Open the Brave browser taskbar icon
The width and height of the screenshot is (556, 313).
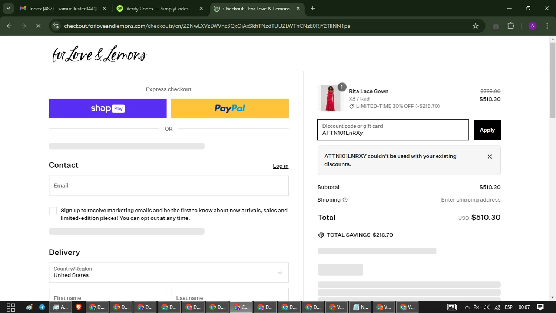coord(79,307)
